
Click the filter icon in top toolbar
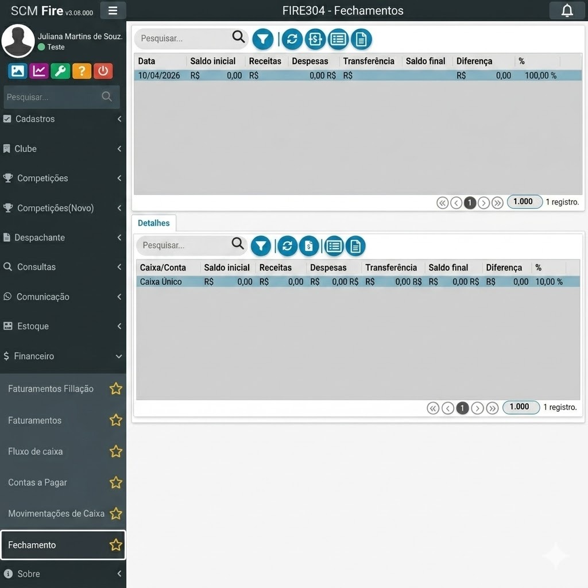click(263, 39)
